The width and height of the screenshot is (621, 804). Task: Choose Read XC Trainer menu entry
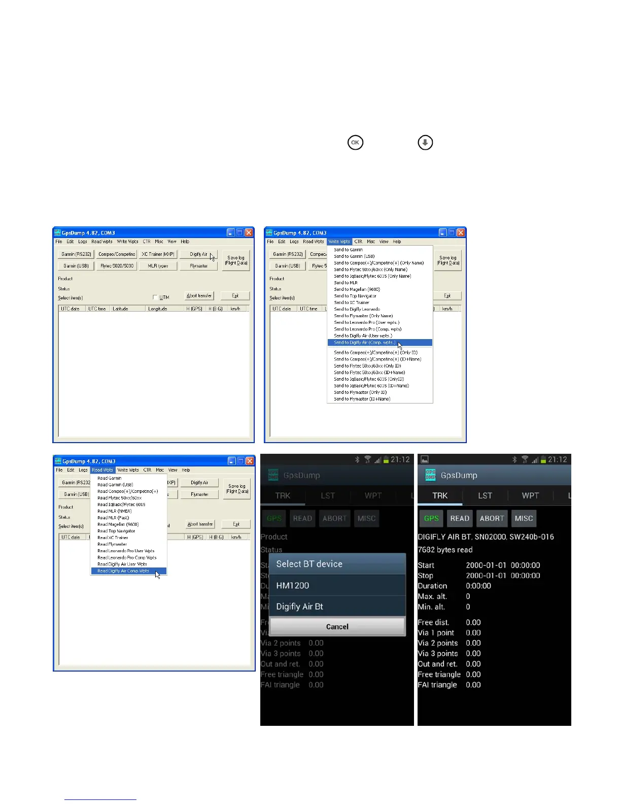click(129, 538)
